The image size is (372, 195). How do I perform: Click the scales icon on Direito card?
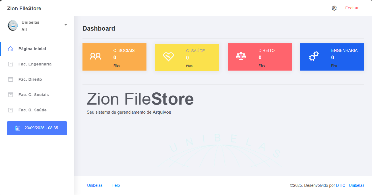click(241, 56)
